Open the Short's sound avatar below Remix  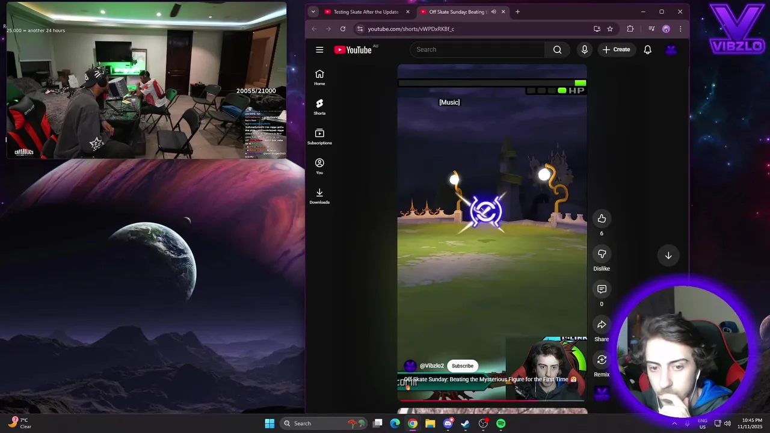coord(602,393)
